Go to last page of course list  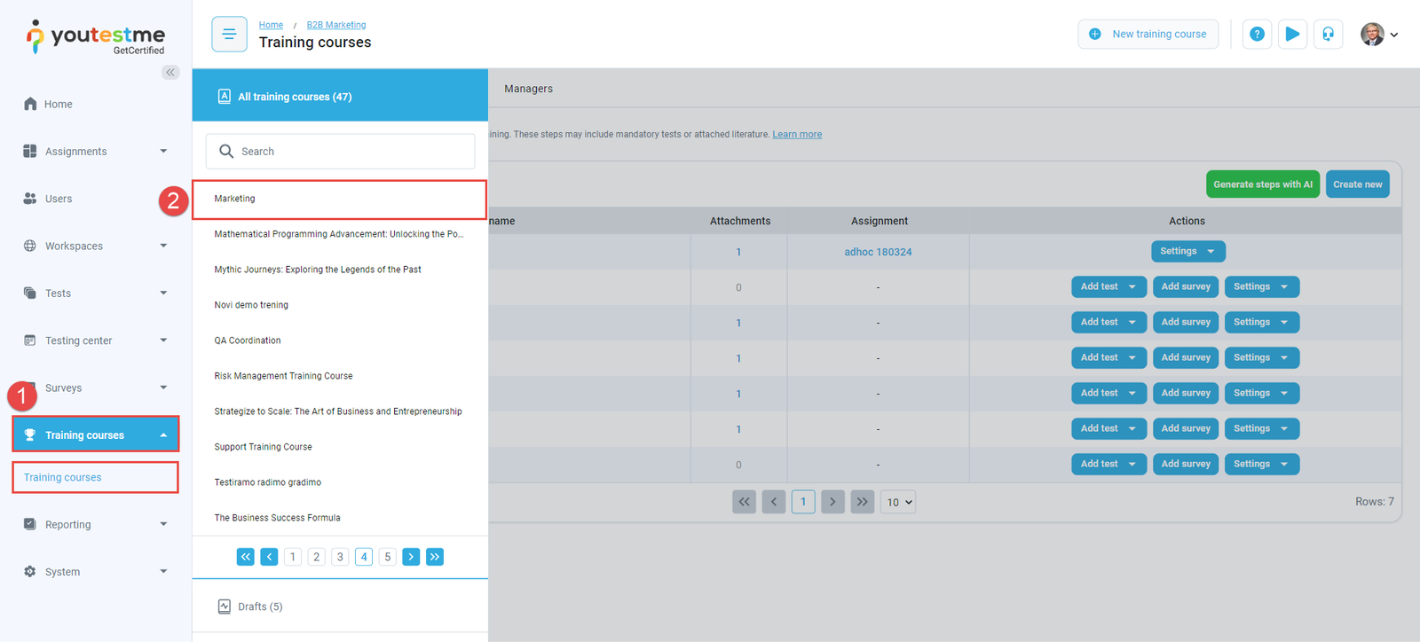tap(435, 557)
